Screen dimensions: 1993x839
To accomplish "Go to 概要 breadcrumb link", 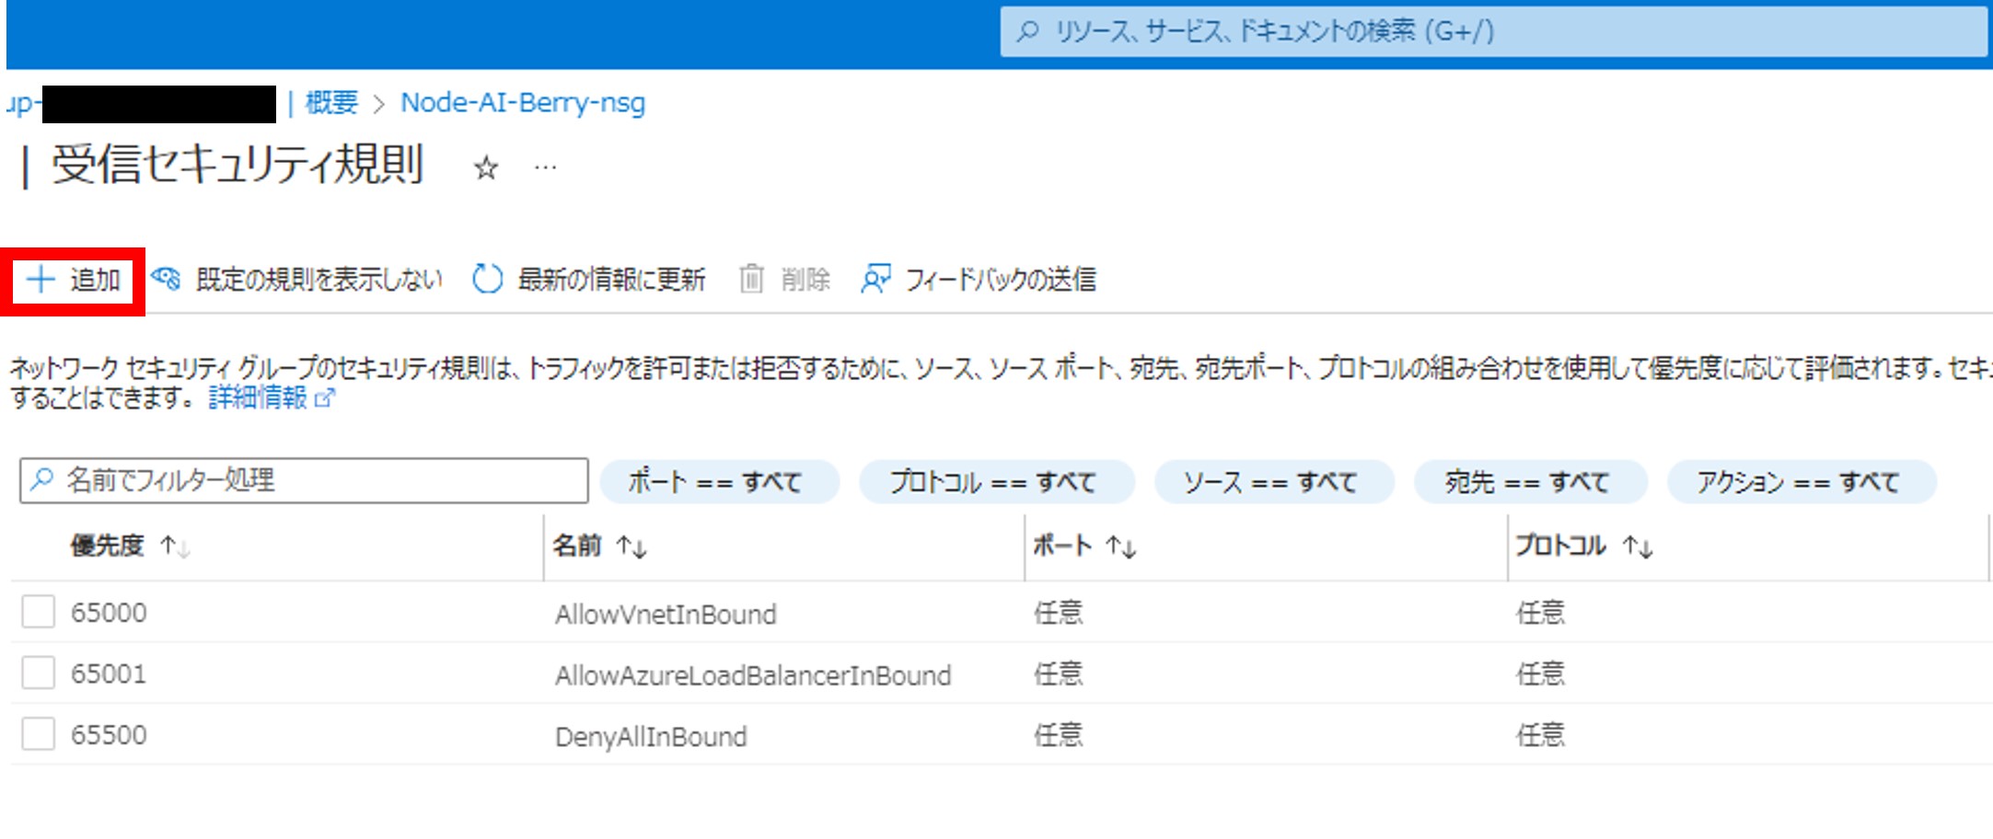I will tap(331, 102).
